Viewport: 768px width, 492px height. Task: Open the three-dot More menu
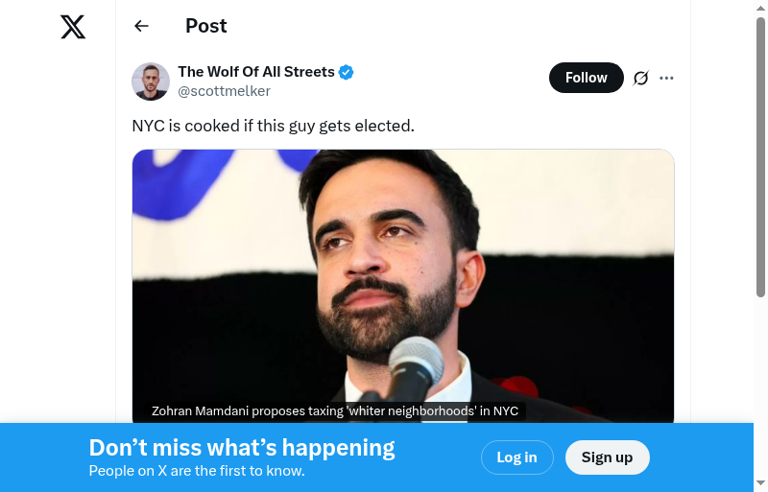(667, 78)
